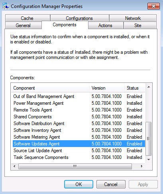Close the Configuration Manager Properties dialog
The image size is (163, 194).
coord(153,6)
